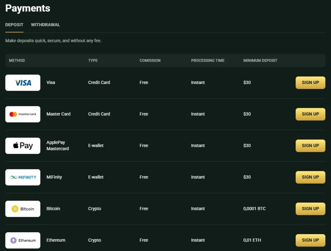This screenshot has width=331, height=251.
Task: Click the MINIMUM DEPOSIT column header
Action: [260, 60]
